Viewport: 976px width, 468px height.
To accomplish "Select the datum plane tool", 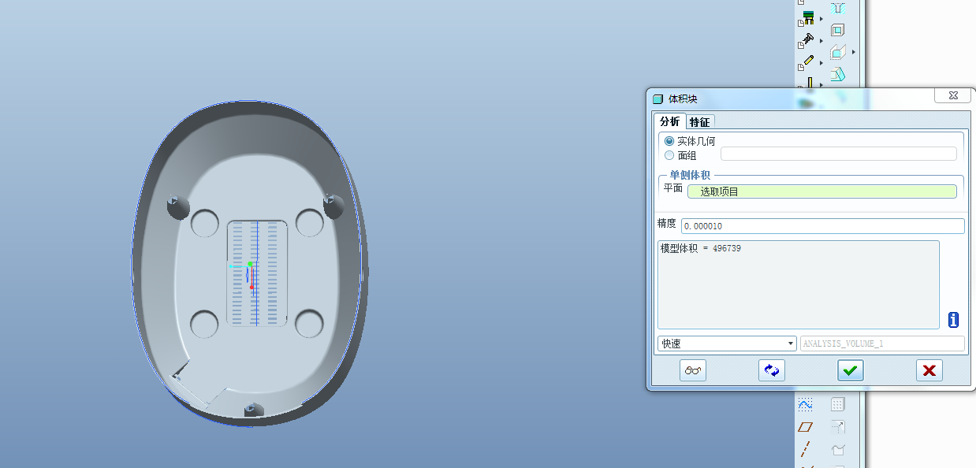I will click(x=805, y=427).
